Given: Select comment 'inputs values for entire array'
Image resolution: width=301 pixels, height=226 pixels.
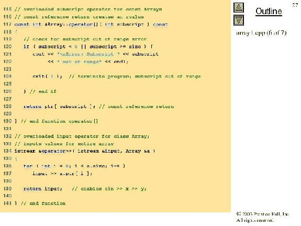Looking at the screenshot, I should pos(64,144).
